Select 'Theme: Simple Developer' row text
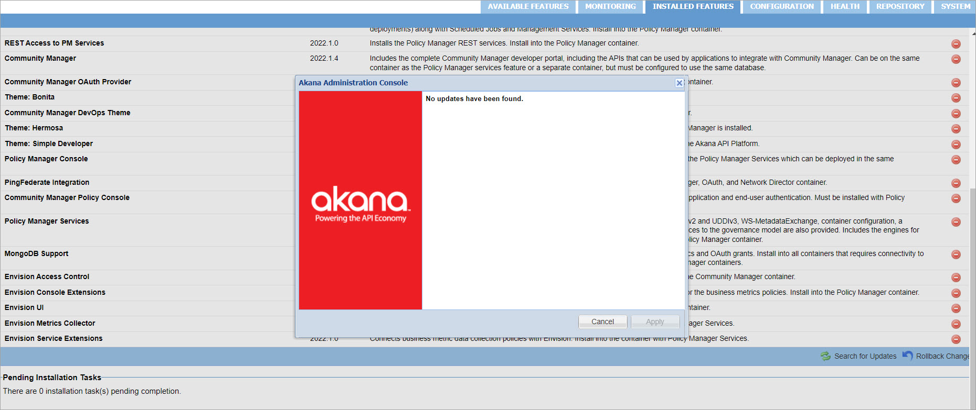The height and width of the screenshot is (410, 976). pyautogui.click(x=49, y=143)
